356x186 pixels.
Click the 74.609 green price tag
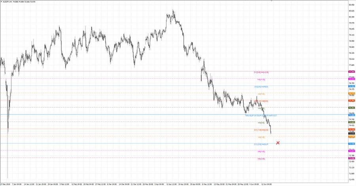pos(352,122)
